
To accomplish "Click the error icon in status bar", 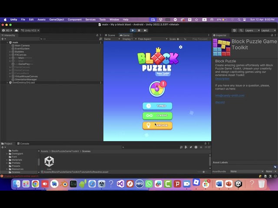I will (x=2, y=176).
